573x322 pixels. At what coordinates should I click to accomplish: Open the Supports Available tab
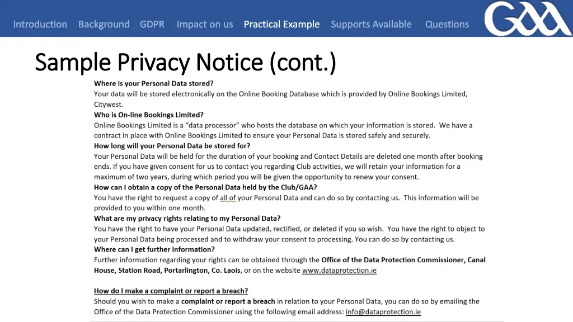[371, 25]
